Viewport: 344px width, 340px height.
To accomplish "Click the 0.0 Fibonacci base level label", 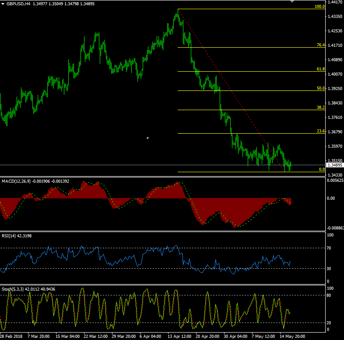I will [x=322, y=170].
